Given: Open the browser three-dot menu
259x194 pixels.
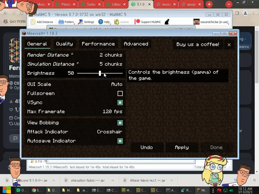Looking at the screenshot, I should 253,13.
